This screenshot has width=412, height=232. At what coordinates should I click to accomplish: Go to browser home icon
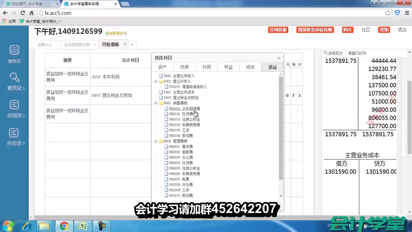click(32, 13)
